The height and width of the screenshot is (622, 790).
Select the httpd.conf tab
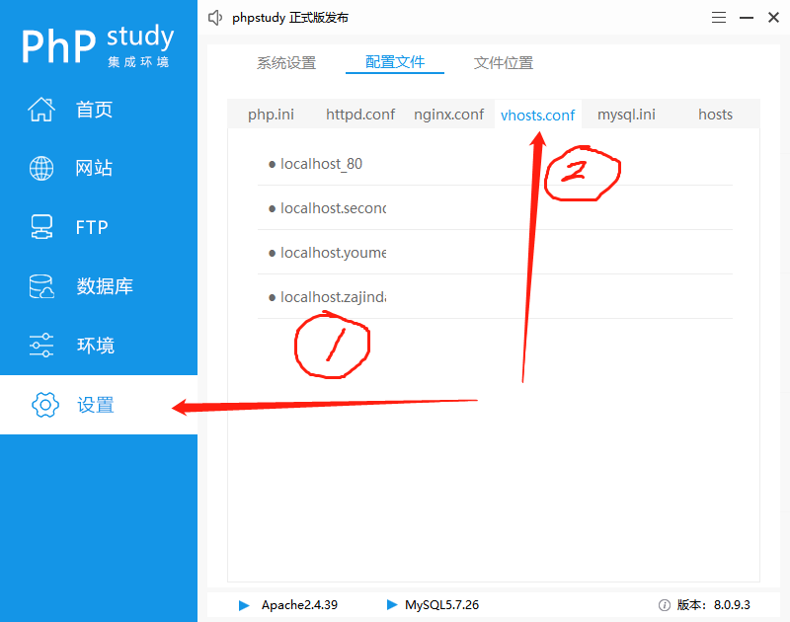pyautogui.click(x=360, y=115)
